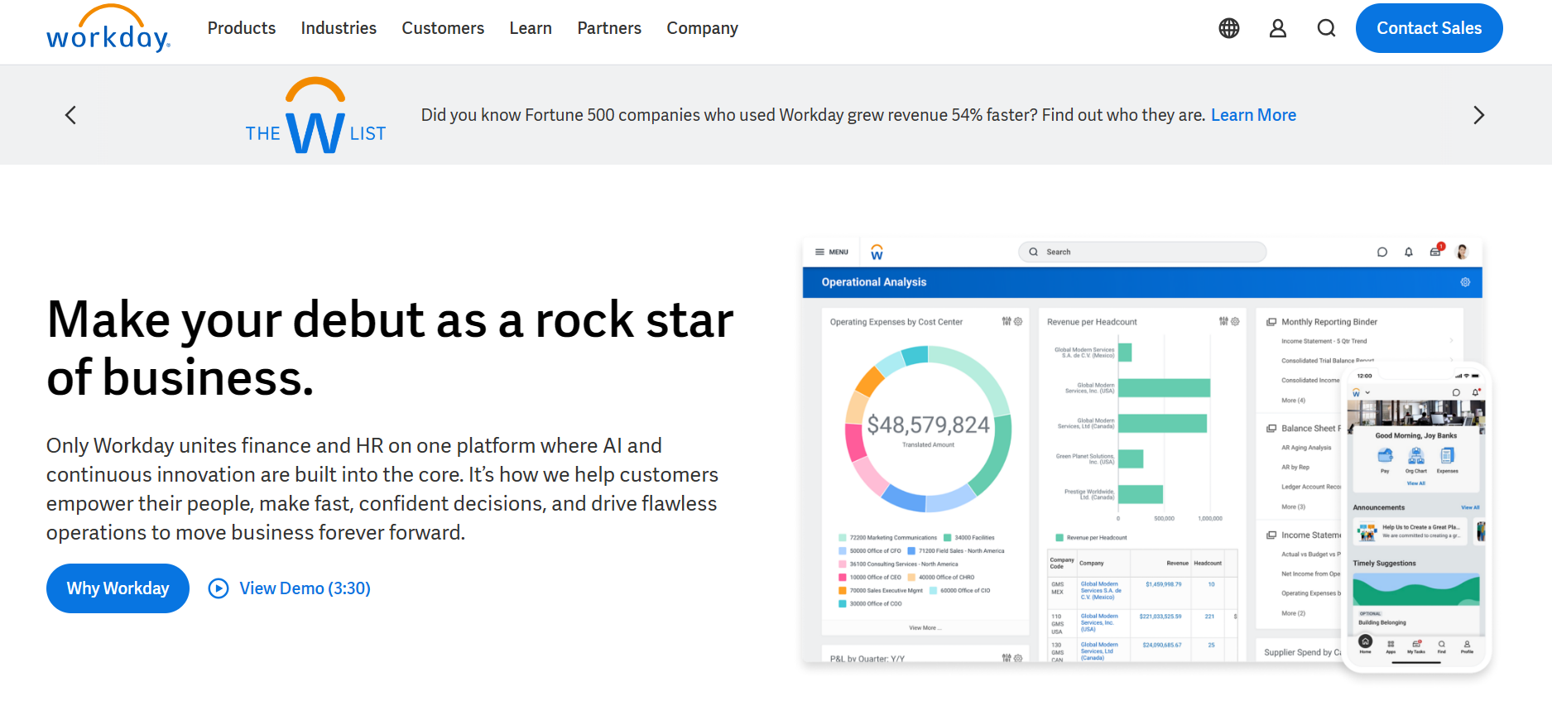1552x720 pixels.
Task: Open the Industries menu
Action: click(x=339, y=28)
